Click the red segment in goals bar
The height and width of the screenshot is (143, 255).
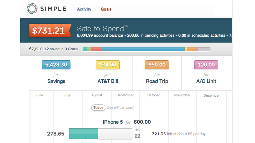(96, 49)
